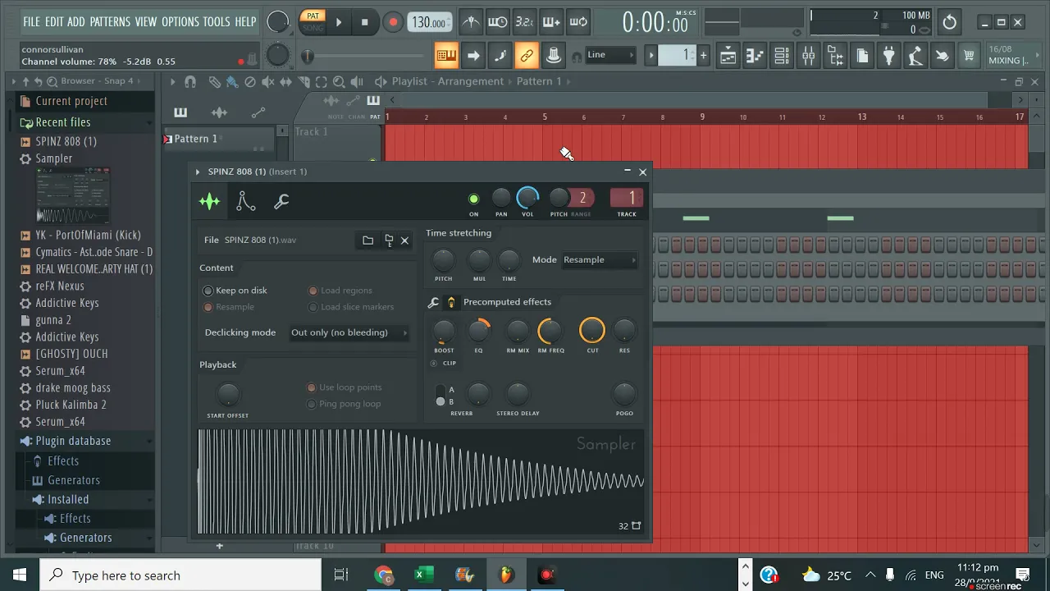
Task: Click the record button
Action: (x=393, y=22)
